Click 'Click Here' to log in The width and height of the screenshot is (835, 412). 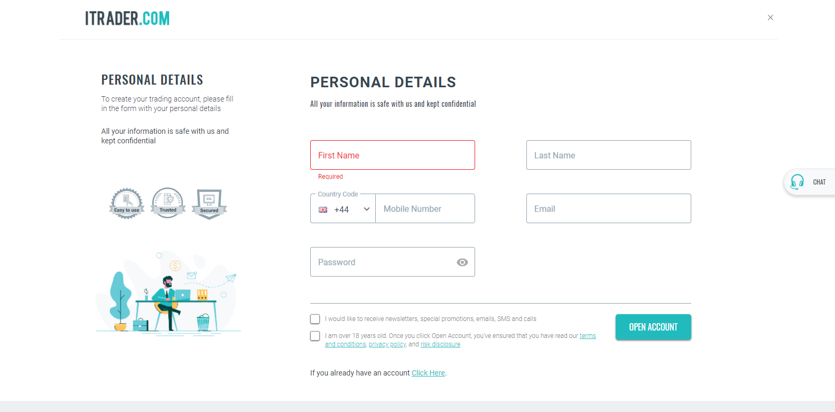tap(428, 373)
